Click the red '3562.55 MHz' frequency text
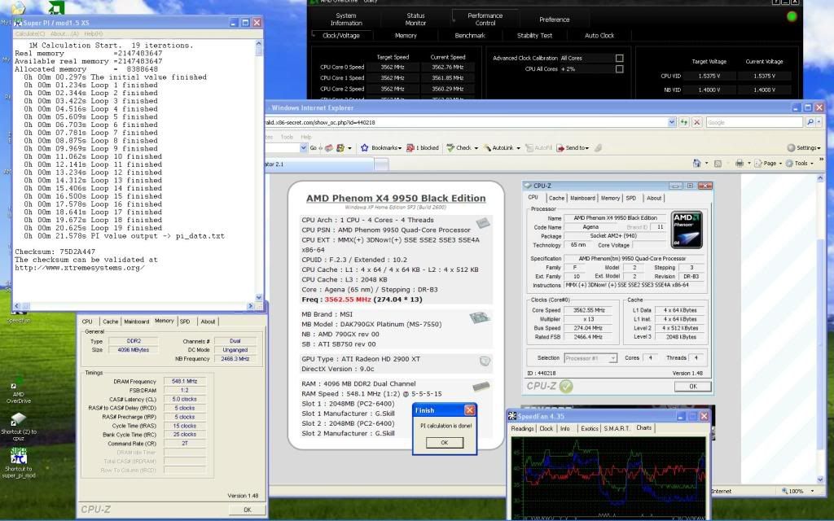 click(347, 300)
